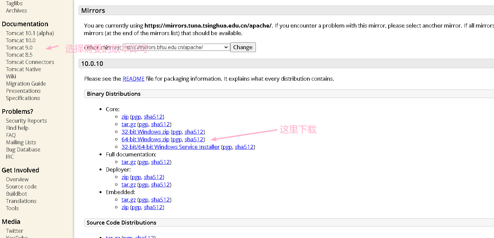Image resolution: width=494 pixels, height=238 pixels.
Task: Download the Core tar.gz distribution
Action: click(128, 124)
